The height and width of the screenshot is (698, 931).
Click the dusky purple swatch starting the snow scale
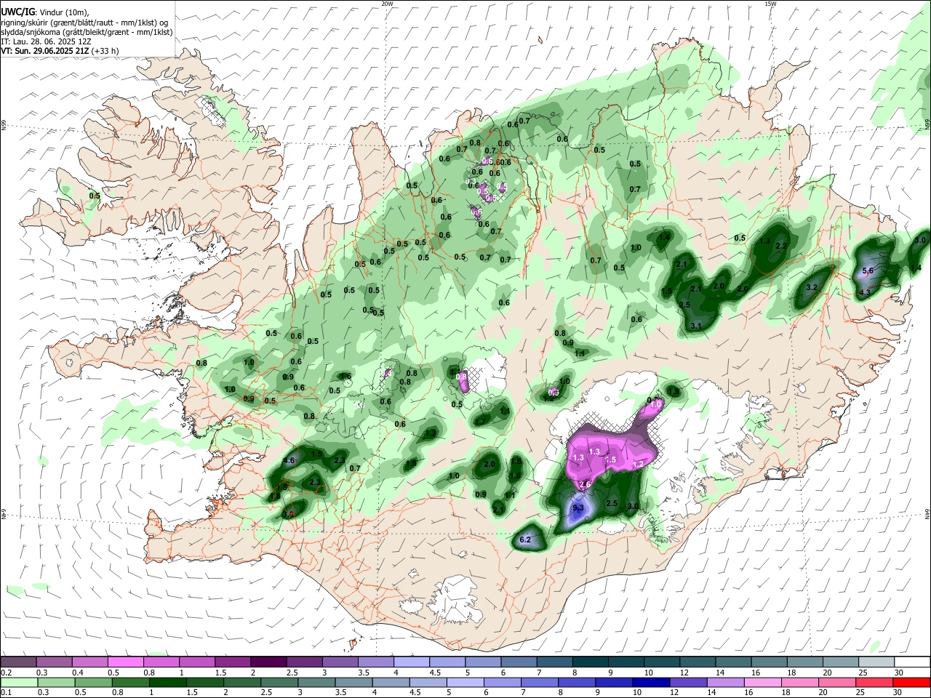coord(18,662)
